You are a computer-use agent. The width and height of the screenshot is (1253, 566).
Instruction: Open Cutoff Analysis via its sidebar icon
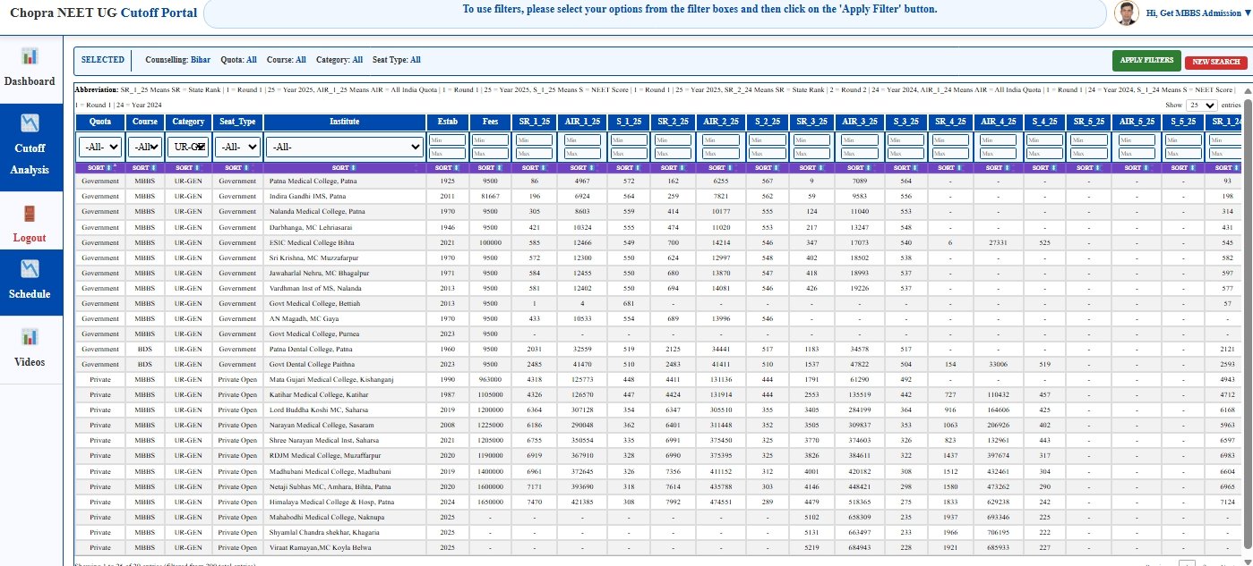tap(30, 123)
